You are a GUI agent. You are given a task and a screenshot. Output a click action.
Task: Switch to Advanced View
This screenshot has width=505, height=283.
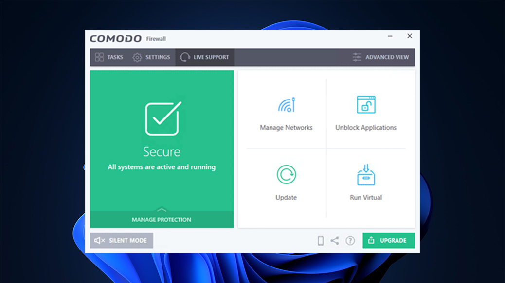[380, 57]
